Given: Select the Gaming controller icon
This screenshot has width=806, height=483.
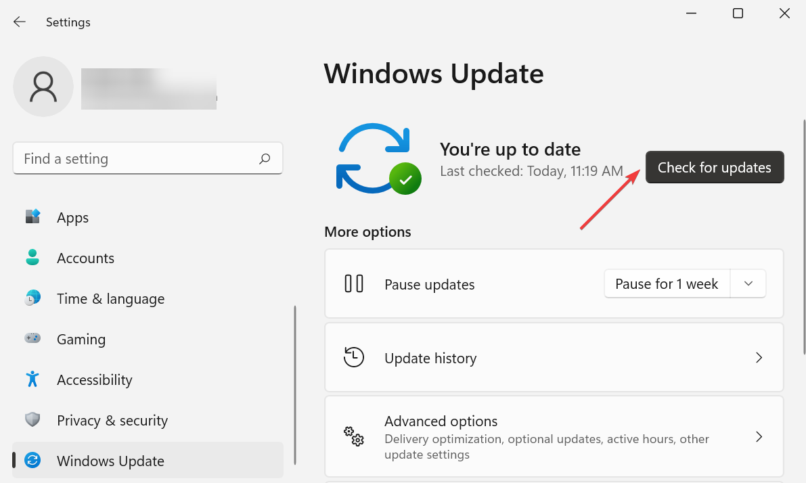Looking at the screenshot, I should pos(32,338).
